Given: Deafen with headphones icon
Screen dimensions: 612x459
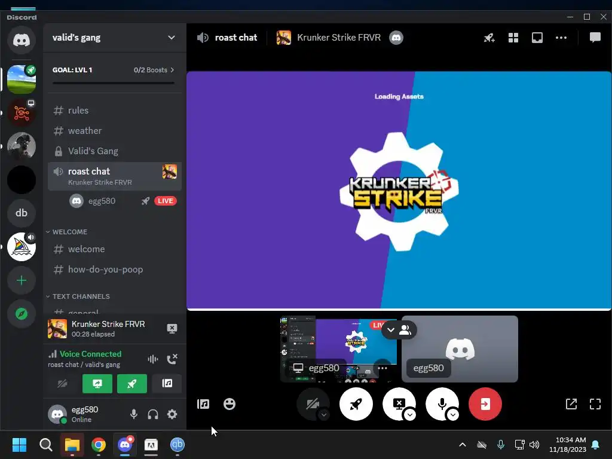Looking at the screenshot, I should tap(153, 414).
